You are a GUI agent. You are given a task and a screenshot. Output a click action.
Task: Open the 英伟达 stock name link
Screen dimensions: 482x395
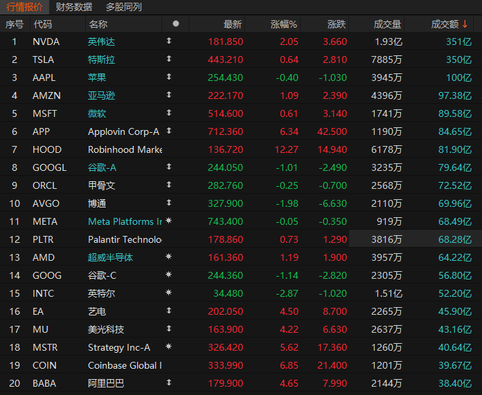click(x=101, y=42)
